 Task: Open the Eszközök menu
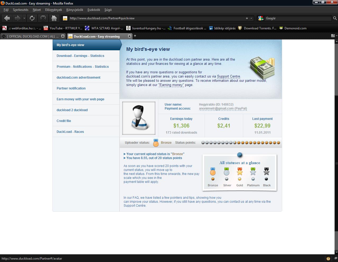click(x=94, y=10)
